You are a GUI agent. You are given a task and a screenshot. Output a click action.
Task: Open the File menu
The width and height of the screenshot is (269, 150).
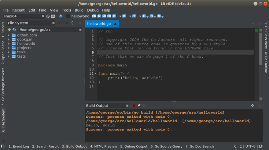pyautogui.click(x=6, y=10)
